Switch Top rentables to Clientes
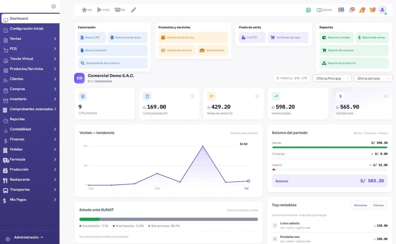396x244 pixels. [379, 205]
